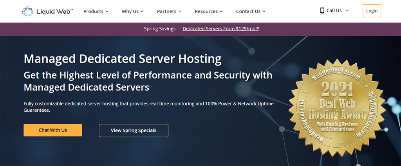The image size is (401, 166).
Task: Expand the chevron next to Products
Action: pyautogui.click(x=107, y=11)
